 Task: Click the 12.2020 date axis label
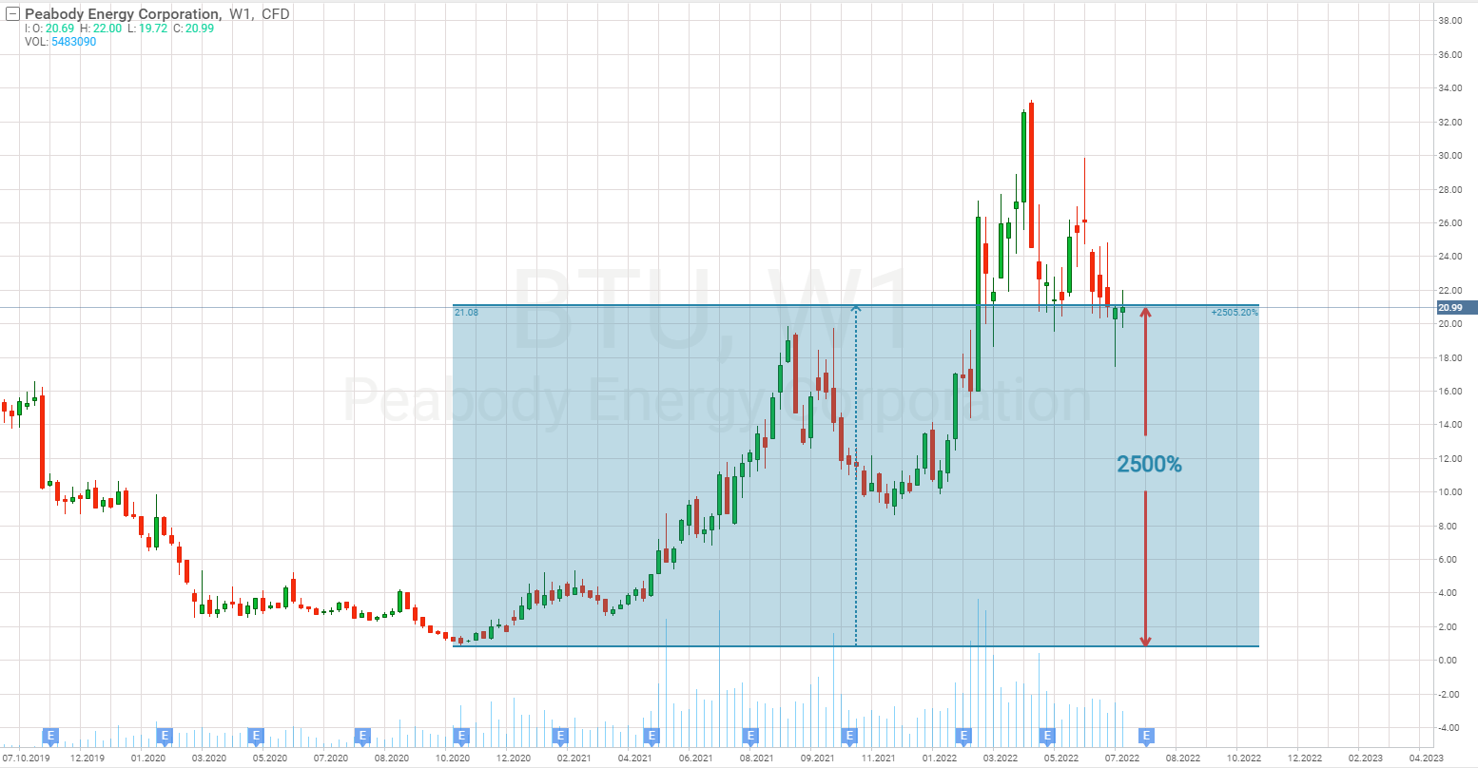pos(514,758)
